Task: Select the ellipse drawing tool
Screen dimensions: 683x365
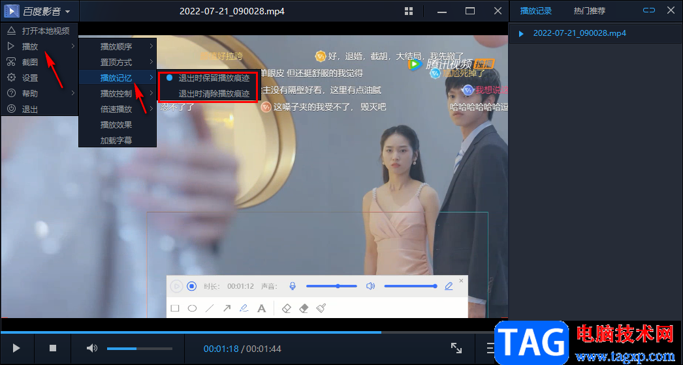Action: (x=192, y=308)
